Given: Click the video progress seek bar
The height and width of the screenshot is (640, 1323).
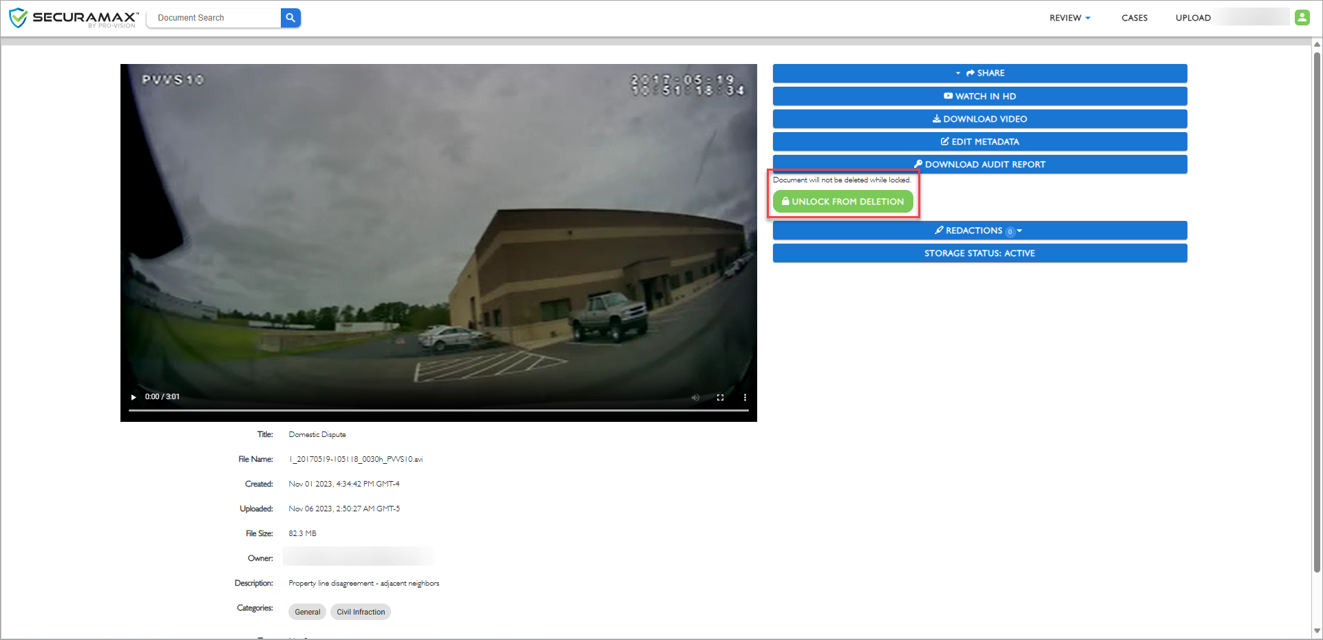Looking at the screenshot, I should click(x=438, y=410).
